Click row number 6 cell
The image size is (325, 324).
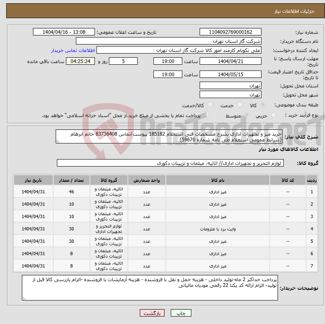311,254
